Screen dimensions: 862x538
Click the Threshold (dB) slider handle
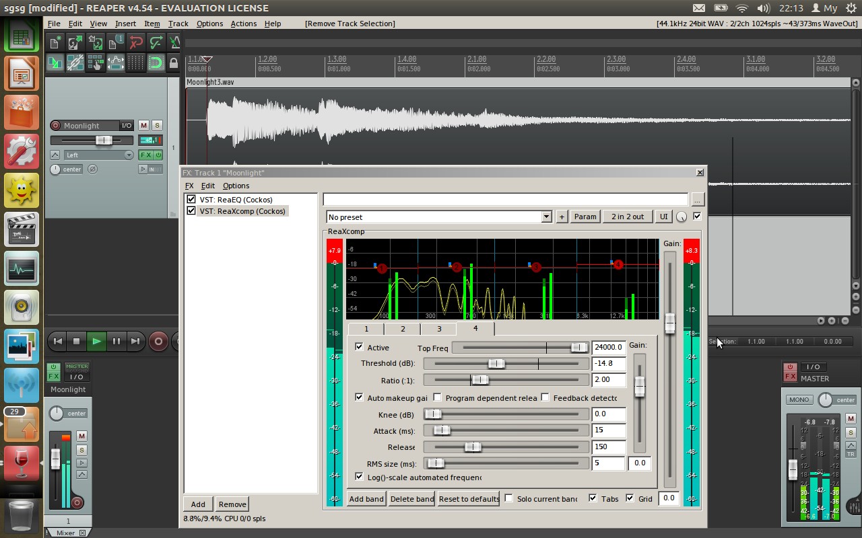point(496,363)
